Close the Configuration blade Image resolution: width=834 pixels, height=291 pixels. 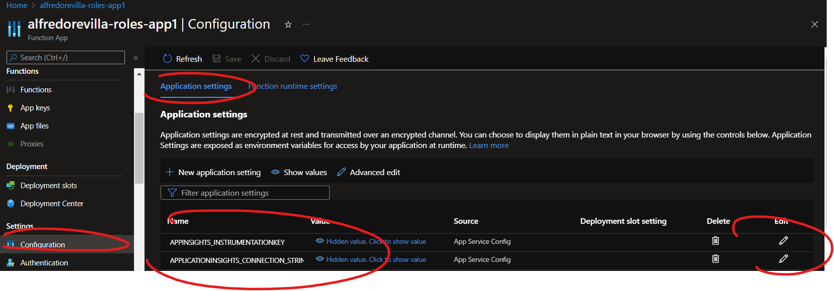pos(814,24)
